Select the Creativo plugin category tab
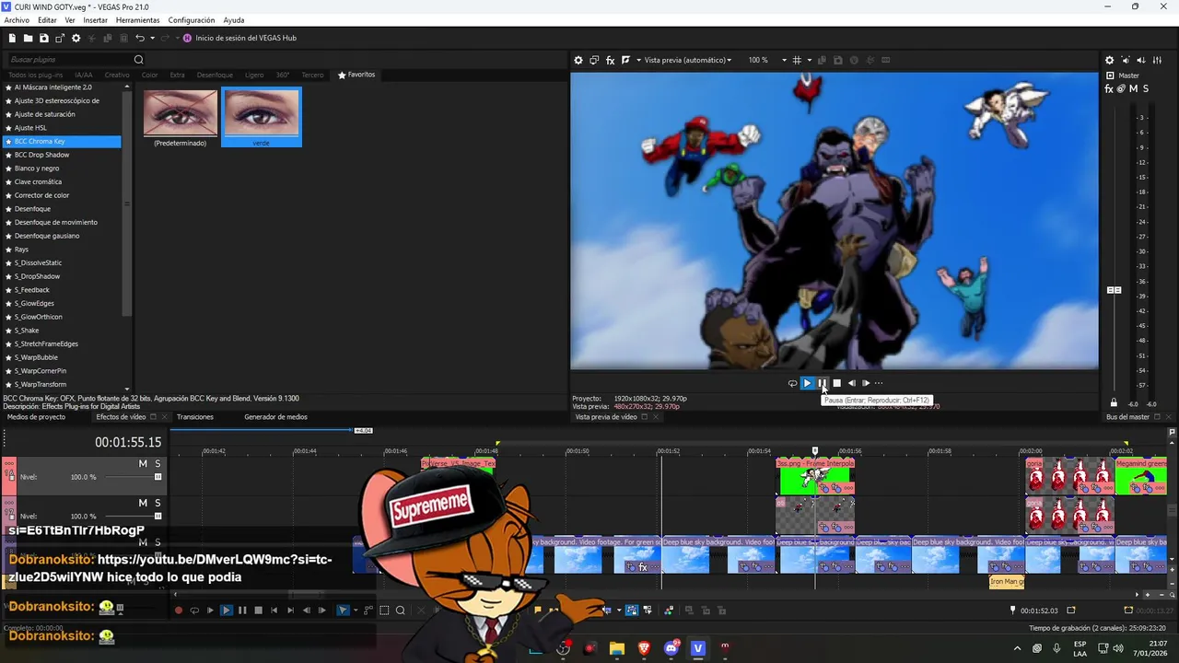1179x663 pixels. tap(117, 75)
